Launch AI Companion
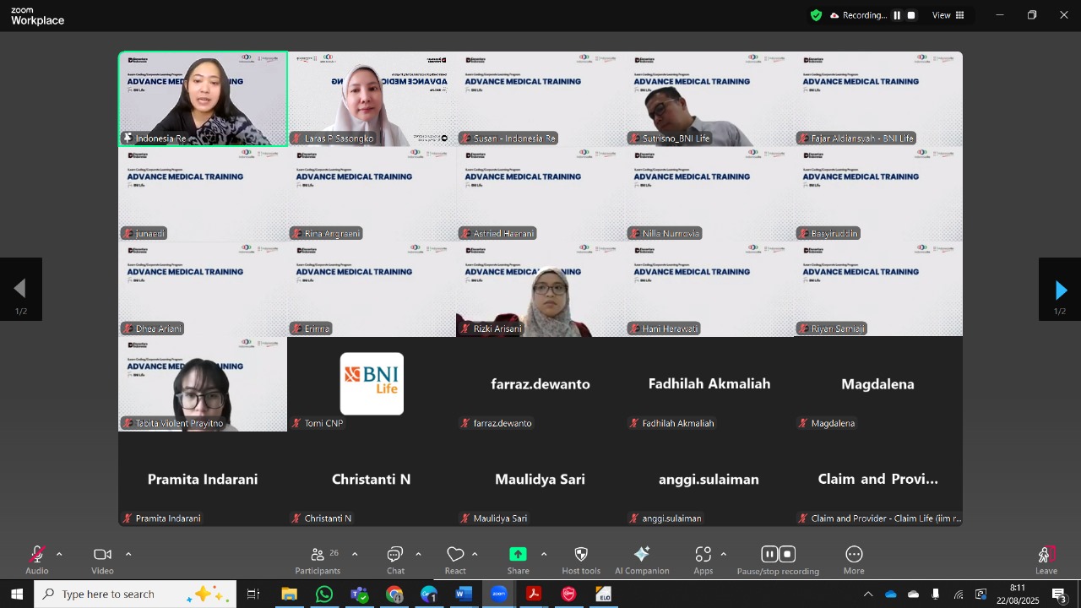 pos(642,559)
